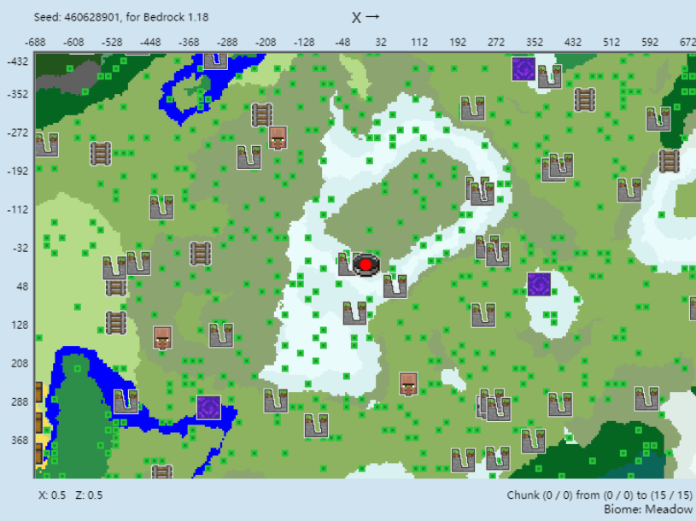The image size is (696, 521).
Task: Select the northern village icon below the mineshaft
Action: pyautogui.click(x=278, y=138)
